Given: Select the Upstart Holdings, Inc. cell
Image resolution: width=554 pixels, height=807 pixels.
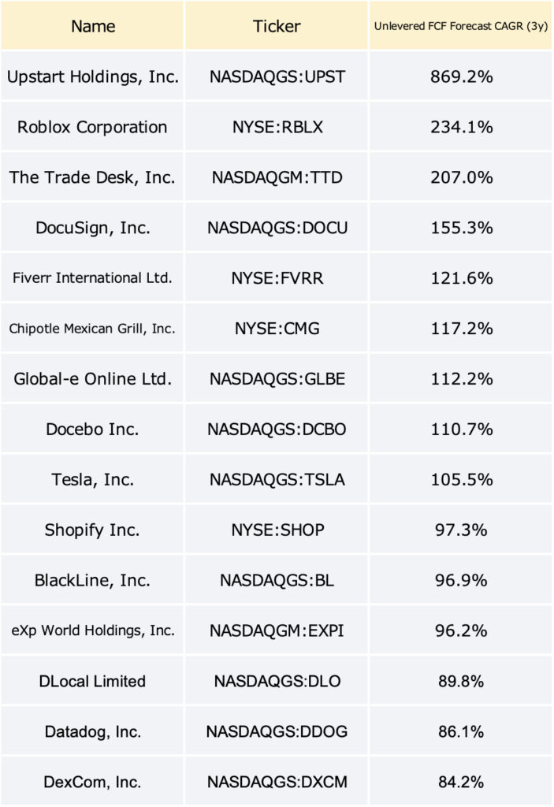Looking at the screenshot, I should (92, 76).
